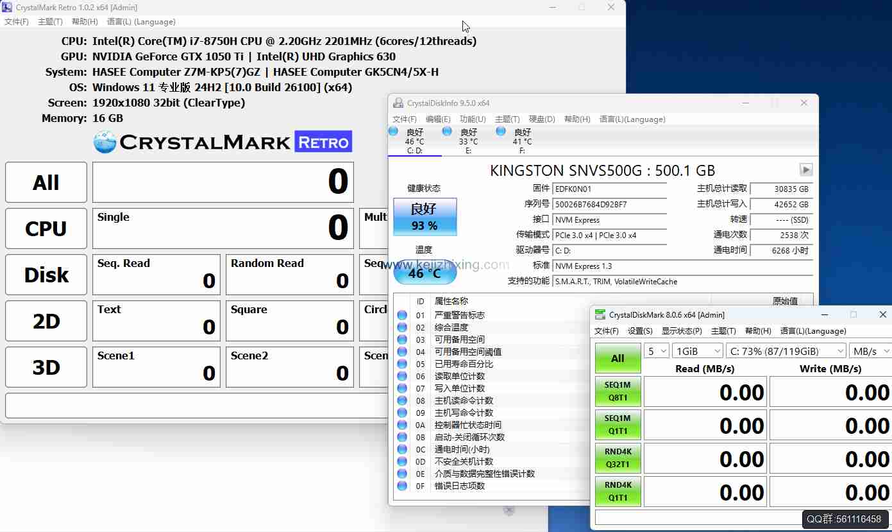Expand the drive selector C: 73% dropdown
This screenshot has height=532, width=892.
point(786,351)
